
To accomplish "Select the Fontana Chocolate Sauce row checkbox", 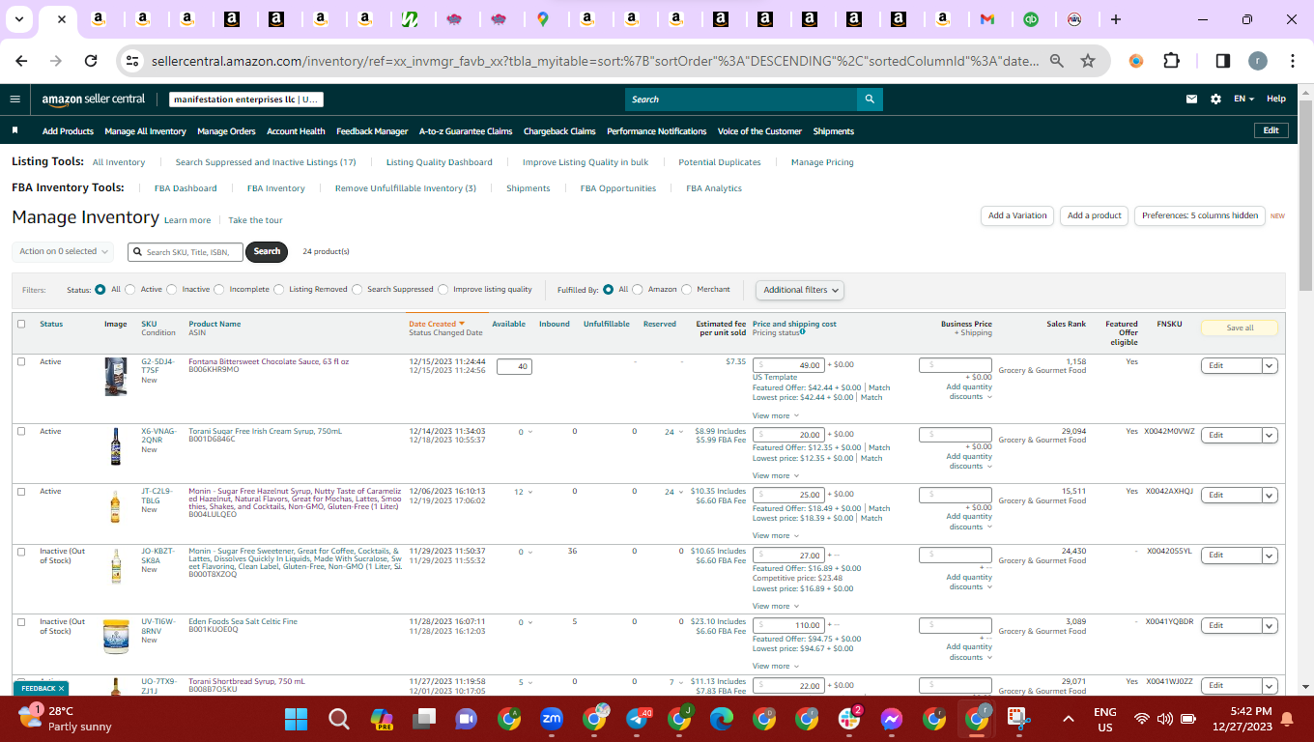I will coord(21,361).
